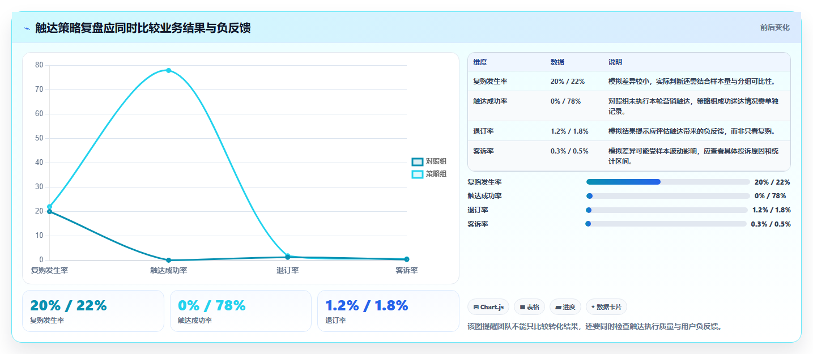Click 退订率 in the table's third row

click(483, 131)
